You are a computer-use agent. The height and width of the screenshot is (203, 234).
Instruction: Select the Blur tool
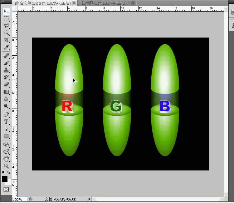click(6, 99)
